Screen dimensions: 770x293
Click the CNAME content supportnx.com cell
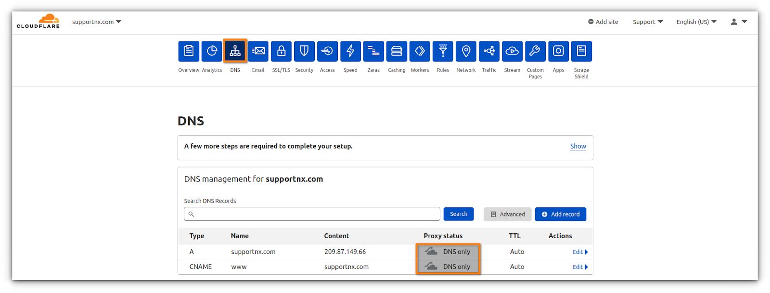click(346, 267)
